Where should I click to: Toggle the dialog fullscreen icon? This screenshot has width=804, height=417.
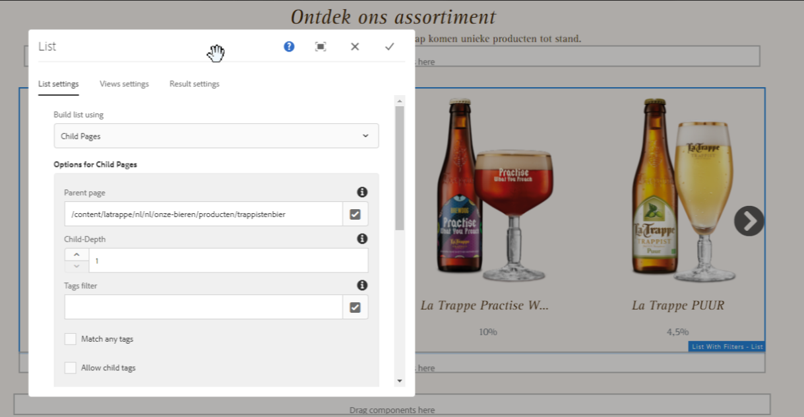[x=321, y=46]
